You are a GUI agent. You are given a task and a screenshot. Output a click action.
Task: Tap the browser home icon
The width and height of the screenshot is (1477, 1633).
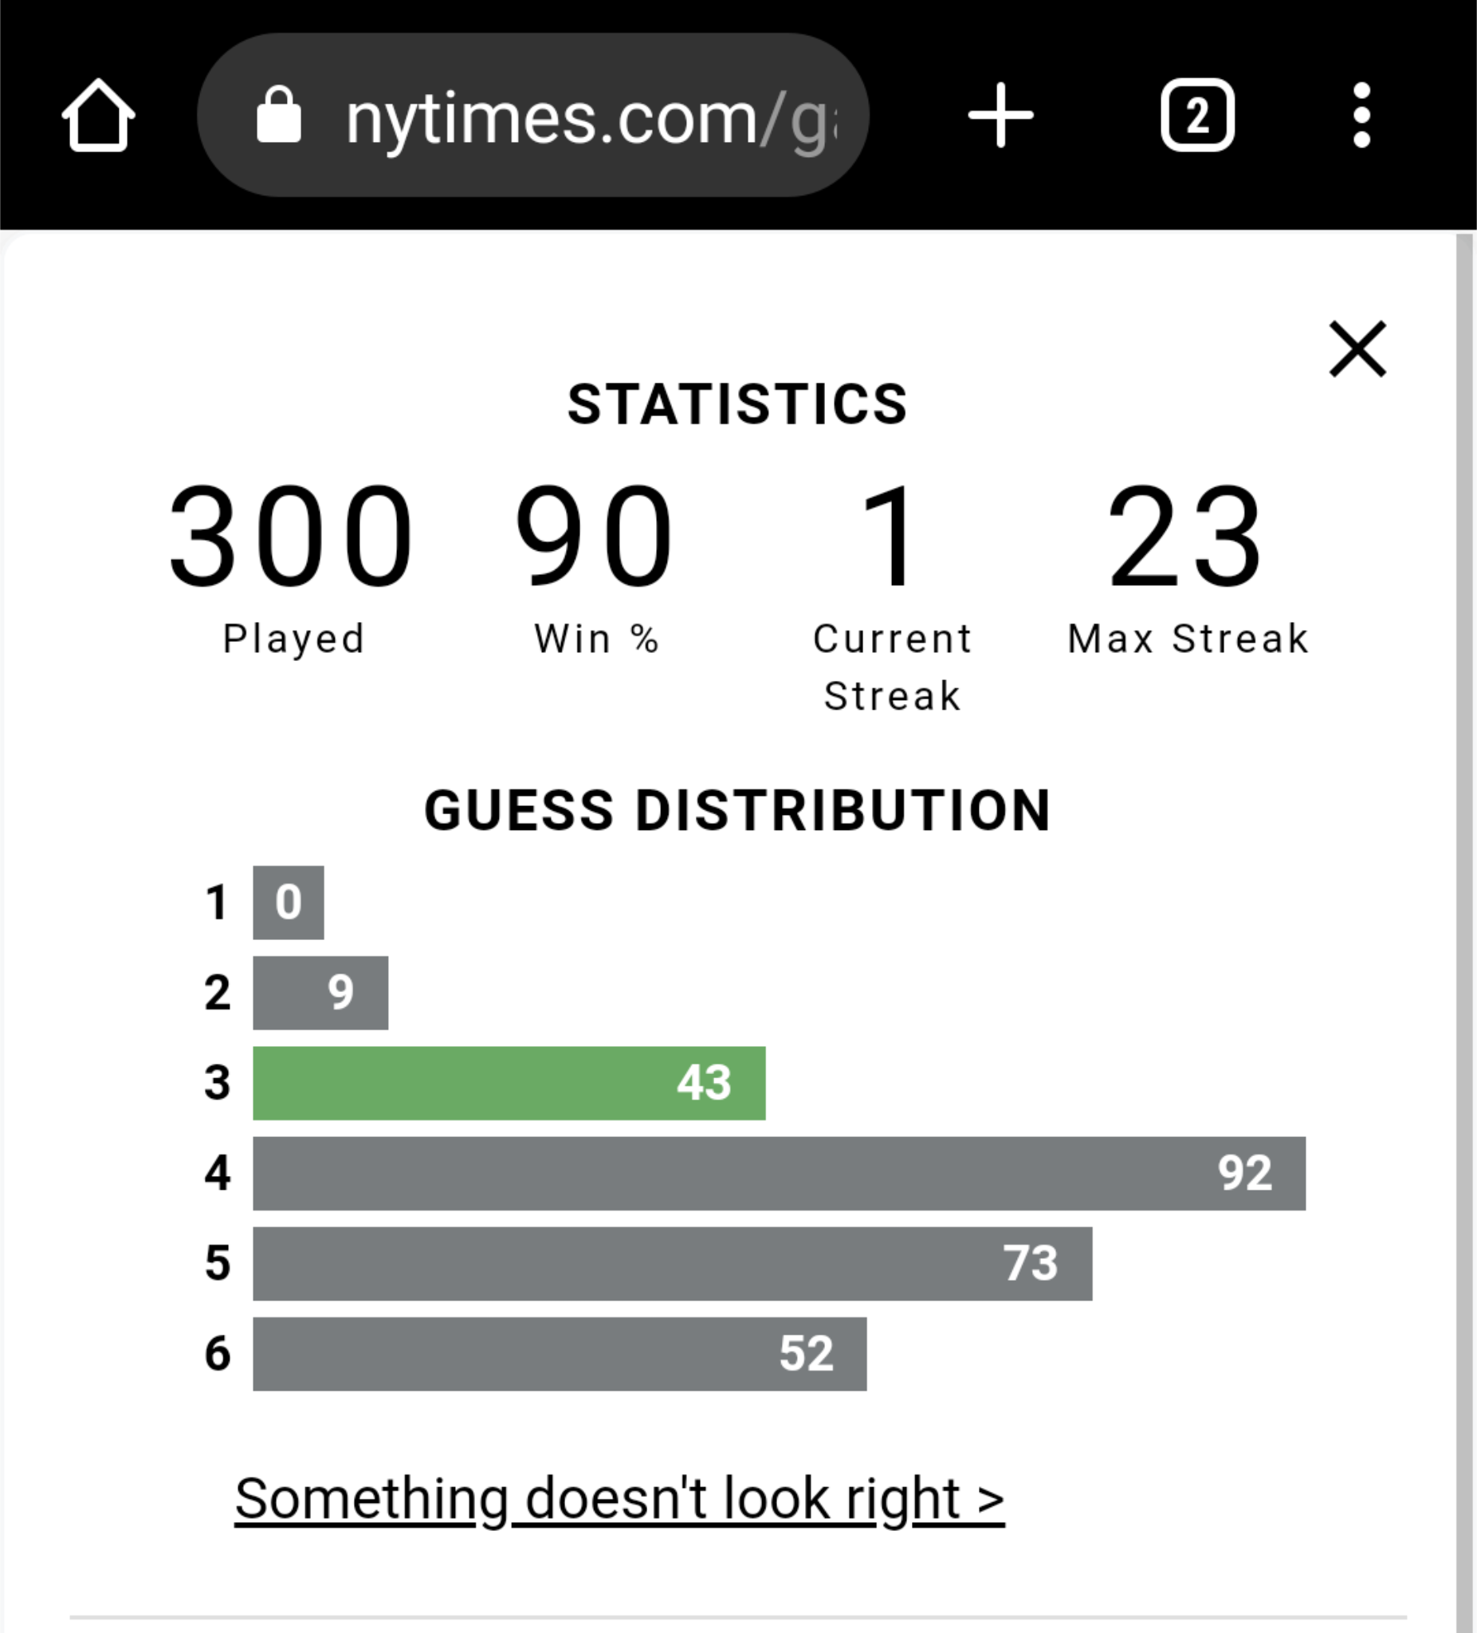point(98,115)
